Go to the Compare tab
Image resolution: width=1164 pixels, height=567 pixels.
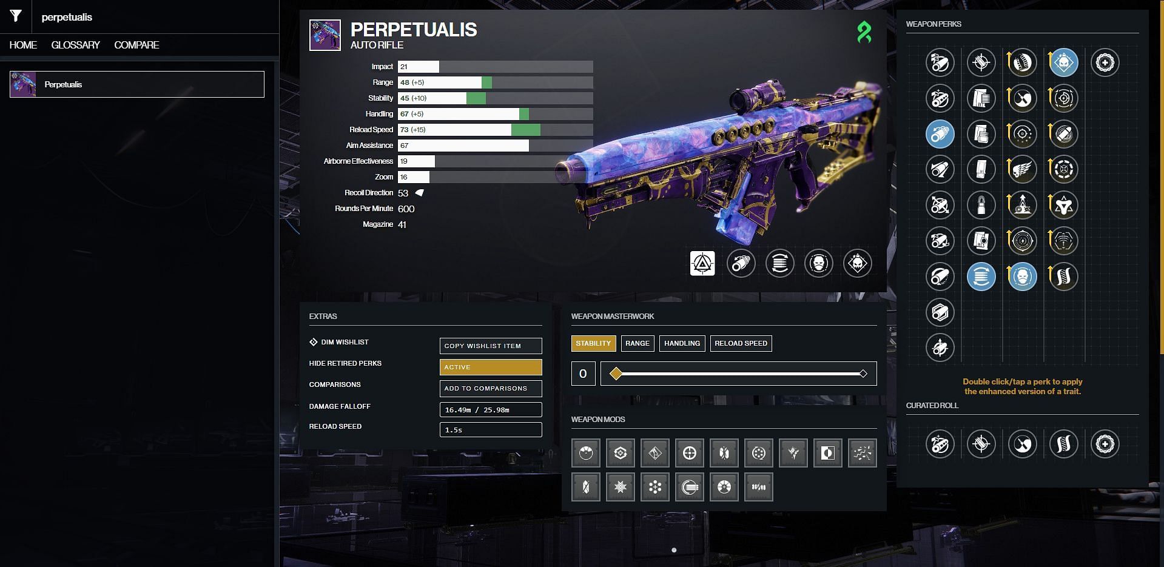point(136,45)
